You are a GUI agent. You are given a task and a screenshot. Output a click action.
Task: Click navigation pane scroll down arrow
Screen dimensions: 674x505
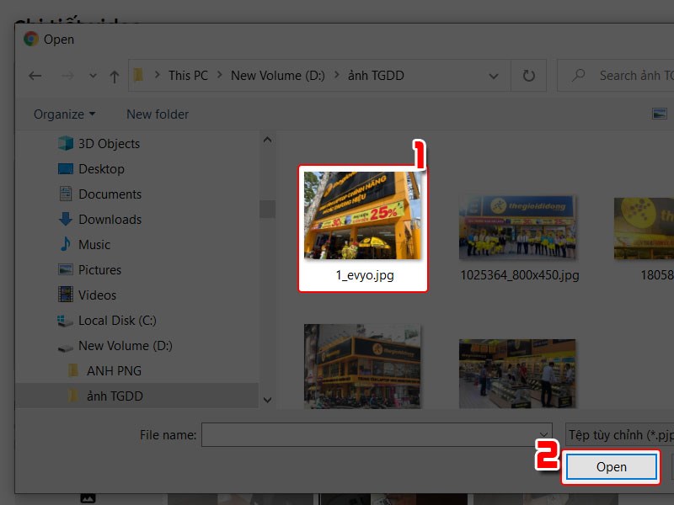click(x=267, y=401)
